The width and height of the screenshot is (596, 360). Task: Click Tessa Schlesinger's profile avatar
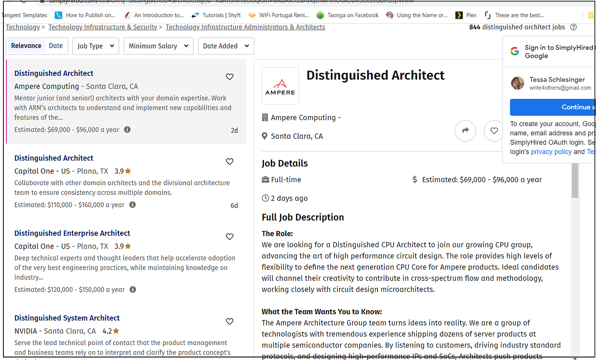point(518,83)
